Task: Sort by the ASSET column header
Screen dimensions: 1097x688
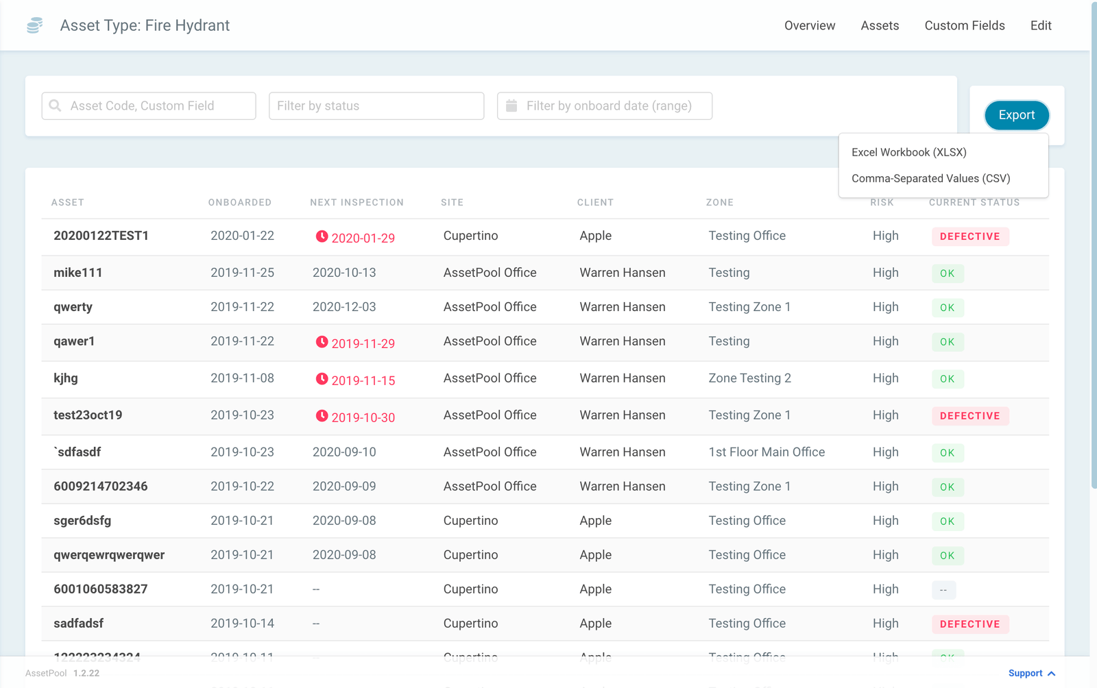Action: coord(68,203)
